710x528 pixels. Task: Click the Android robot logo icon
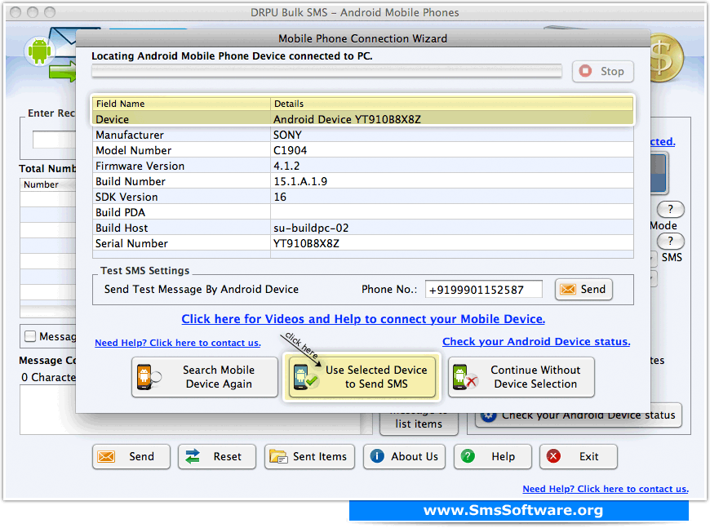(x=39, y=51)
